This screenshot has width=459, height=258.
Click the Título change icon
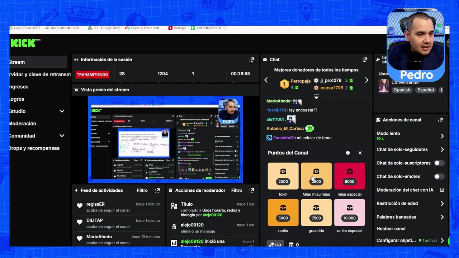(x=174, y=206)
